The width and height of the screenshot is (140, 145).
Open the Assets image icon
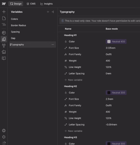(4, 52)
